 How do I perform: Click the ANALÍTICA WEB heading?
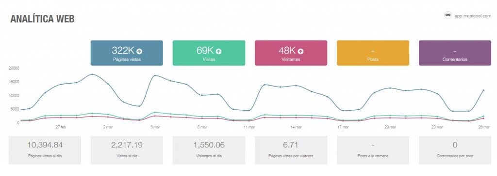(x=43, y=19)
